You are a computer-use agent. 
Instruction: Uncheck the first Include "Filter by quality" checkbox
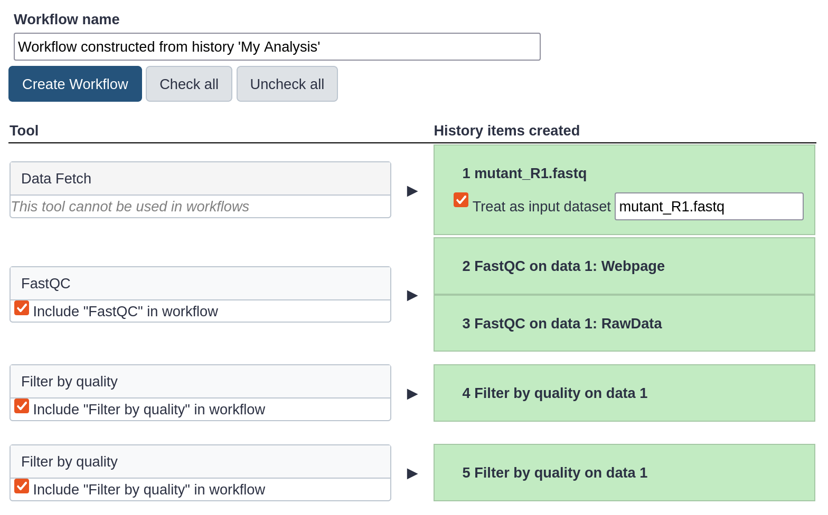pyautogui.click(x=22, y=406)
